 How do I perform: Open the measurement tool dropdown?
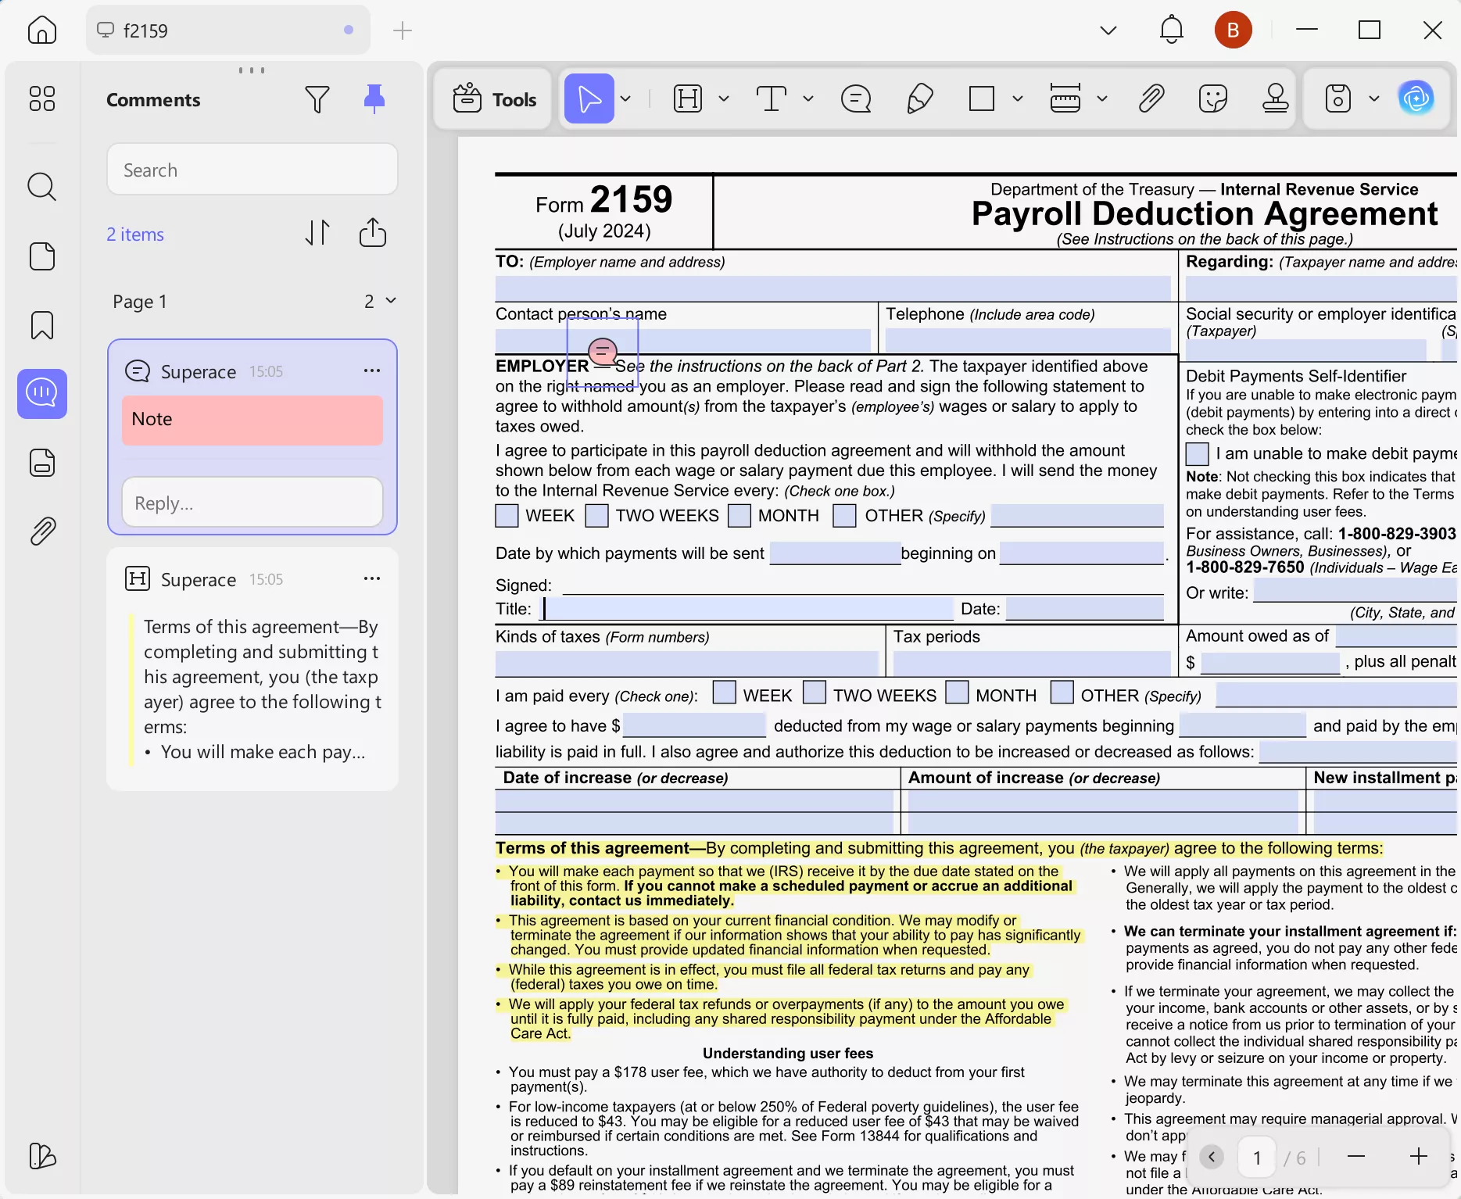1102,98
